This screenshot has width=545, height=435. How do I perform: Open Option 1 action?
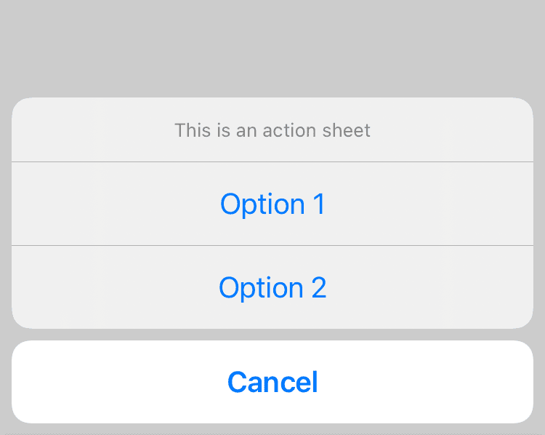[x=272, y=204]
